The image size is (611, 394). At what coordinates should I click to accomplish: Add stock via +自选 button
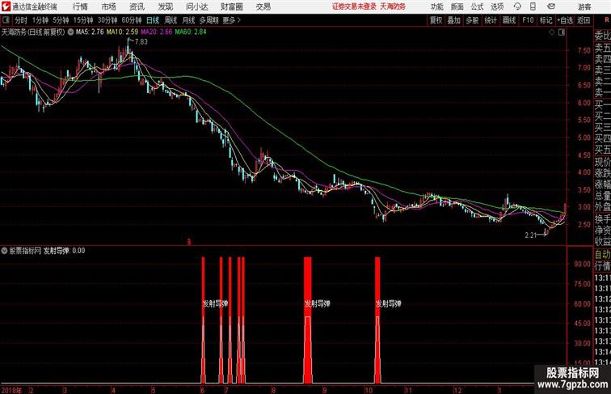(565, 20)
